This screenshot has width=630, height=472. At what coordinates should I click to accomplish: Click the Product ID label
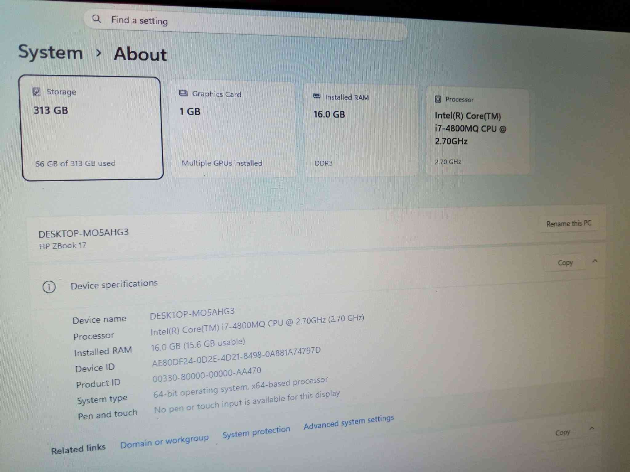point(98,383)
